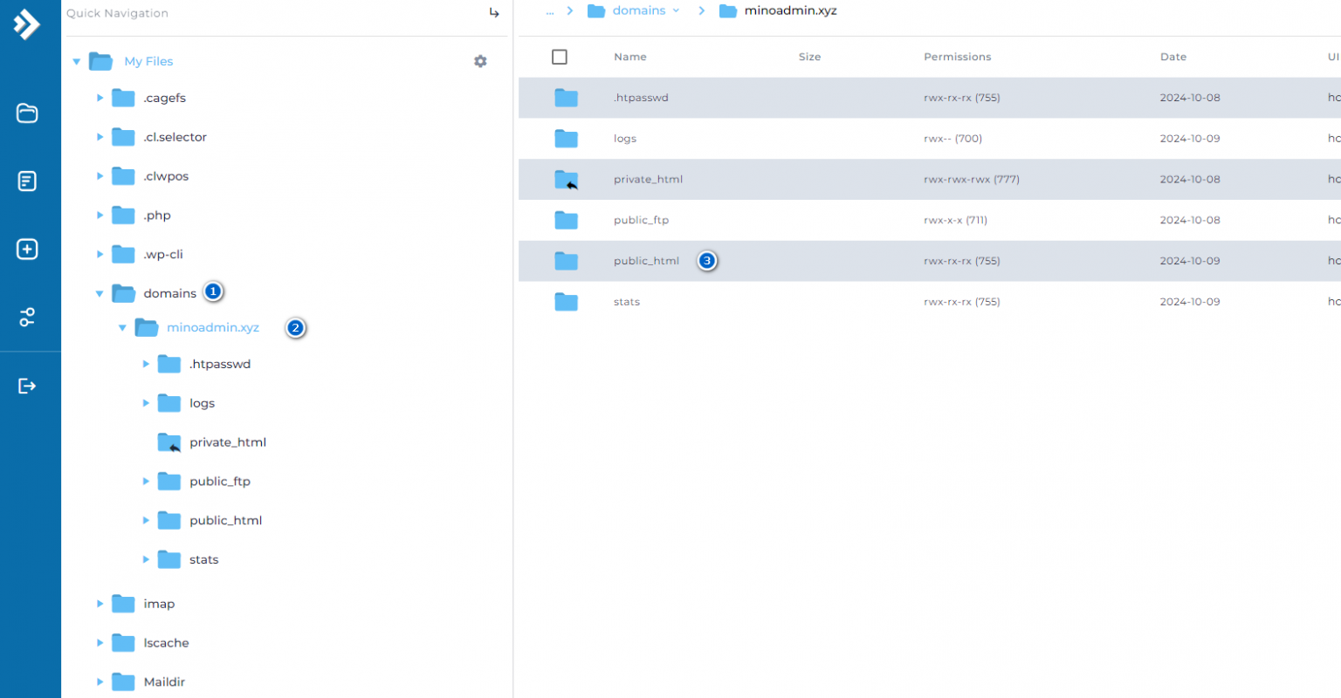
Task: Open the domains breadcrumb dropdown arrow
Action: (676, 11)
